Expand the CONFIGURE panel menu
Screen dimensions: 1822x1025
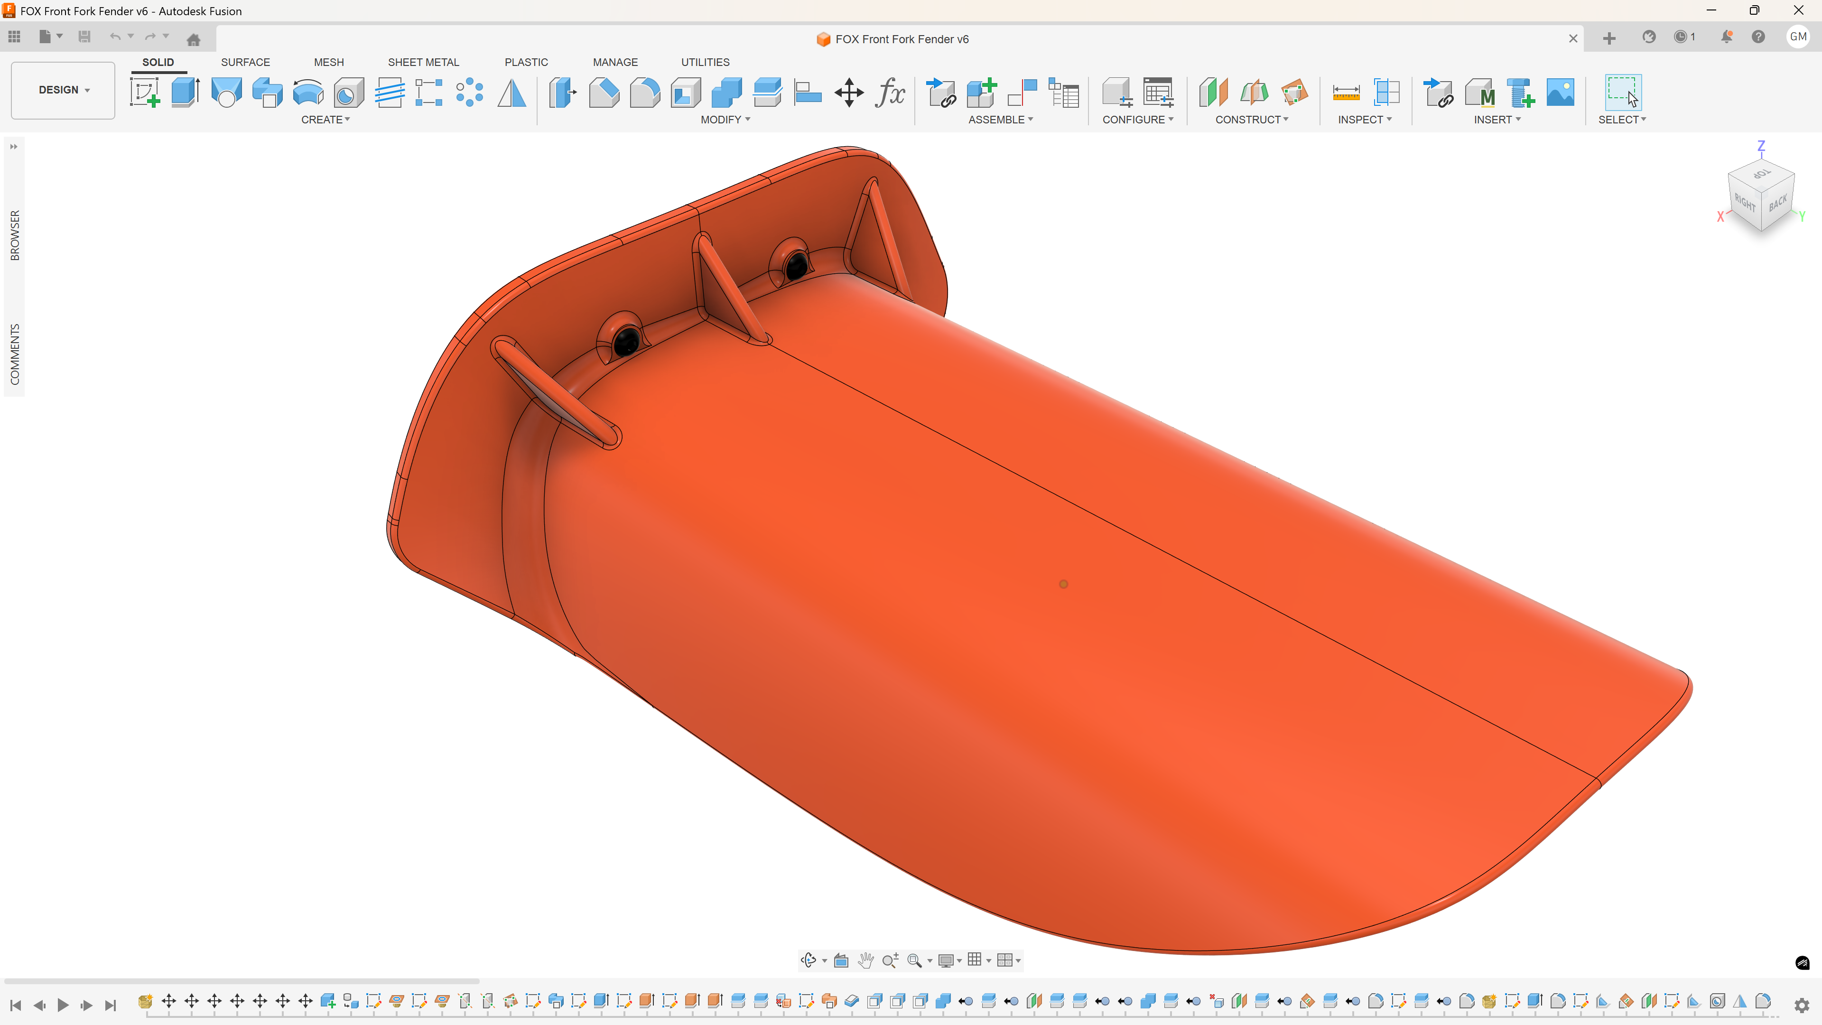click(1138, 120)
